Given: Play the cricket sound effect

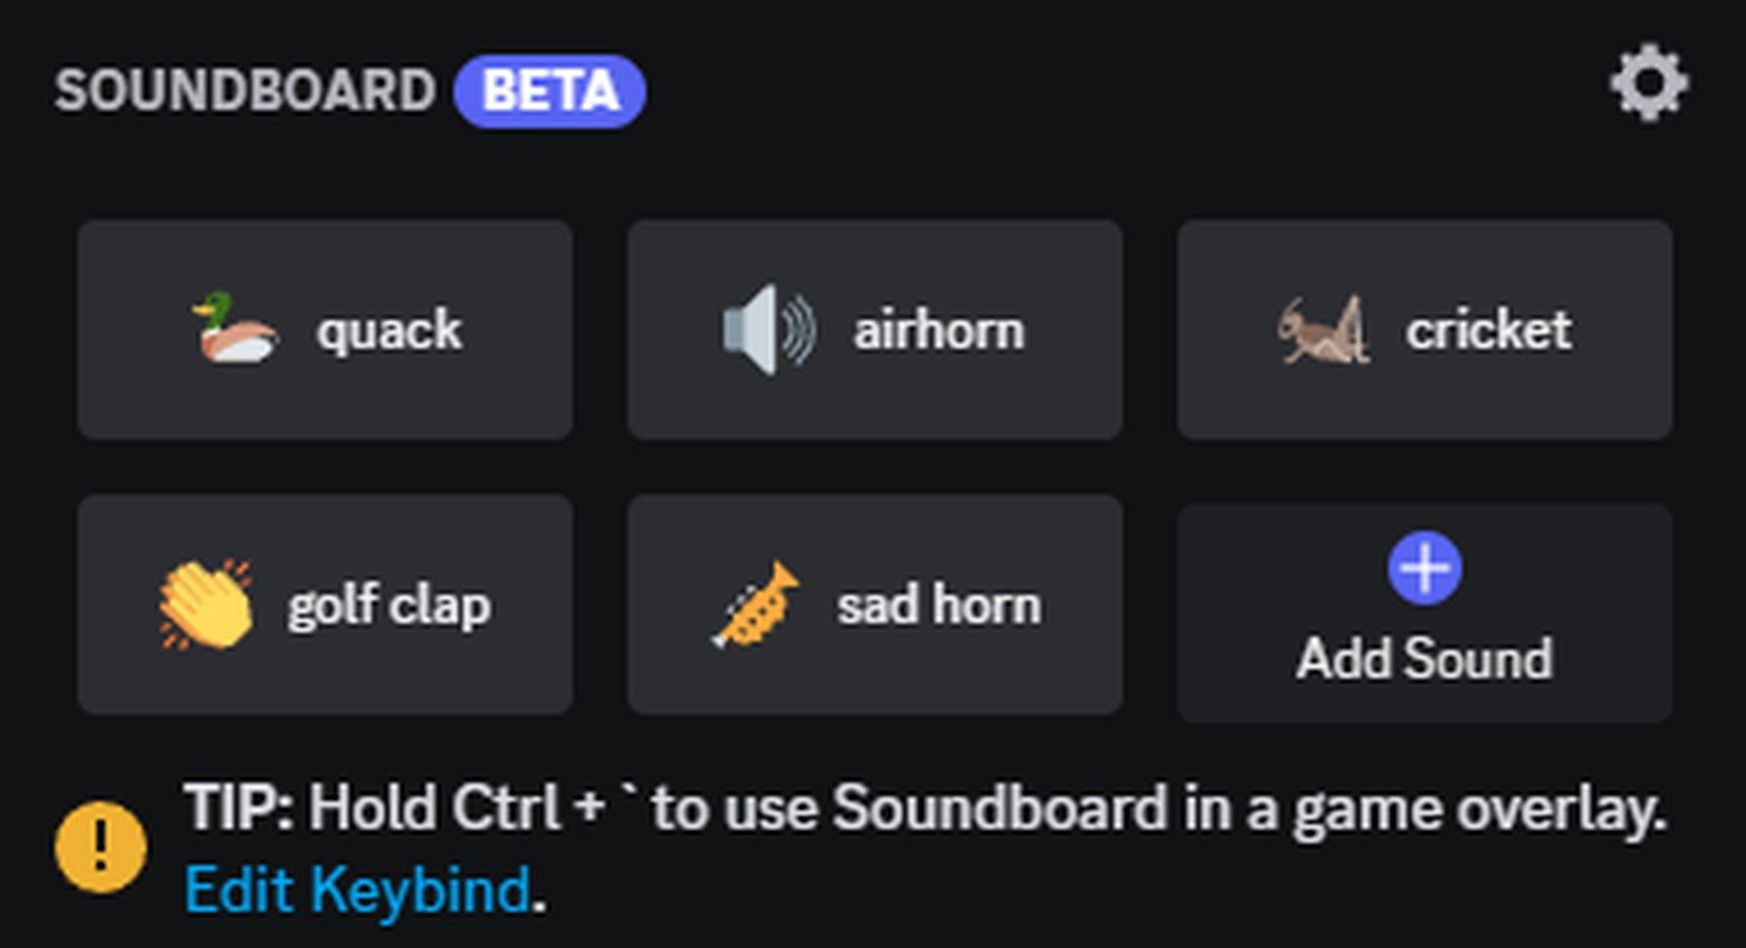Looking at the screenshot, I should pos(1424,330).
